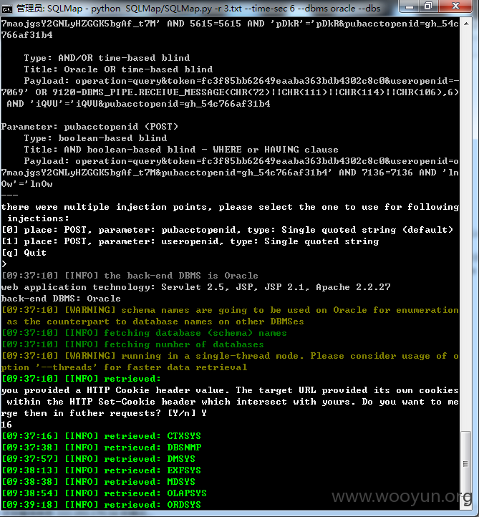
Task: Select text 'retrieved: ORDSYS'
Action: click(x=153, y=505)
